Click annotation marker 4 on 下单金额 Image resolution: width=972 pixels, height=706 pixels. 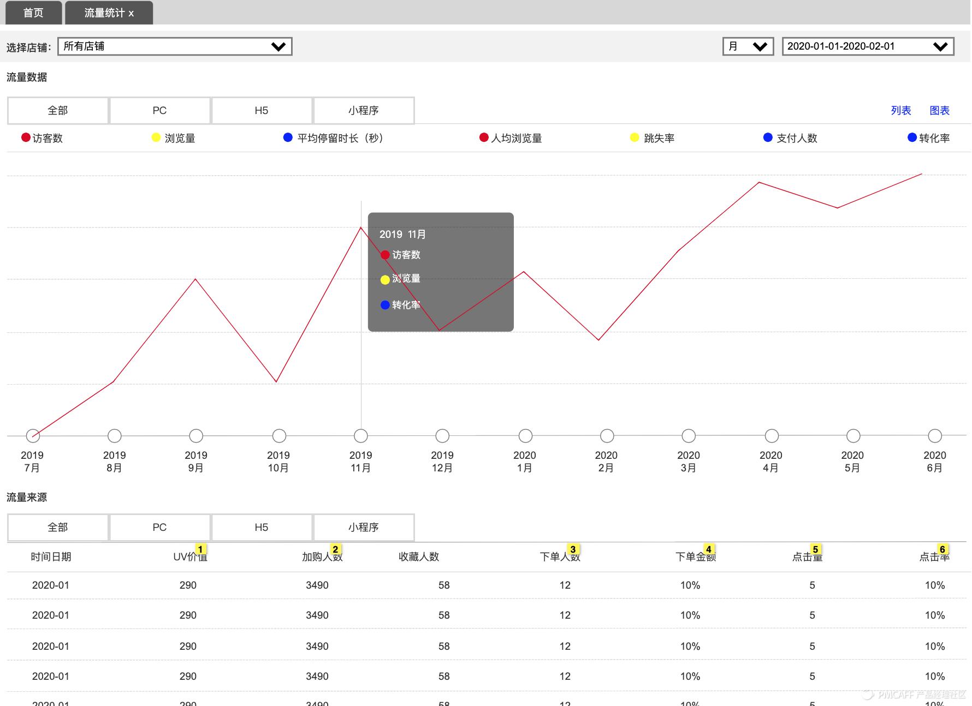[x=709, y=549]
